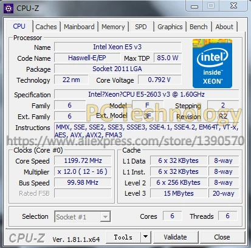Click the Name field Intel Xeon E5 v3
The image size is (251, 248).
[x=118, y=47]
